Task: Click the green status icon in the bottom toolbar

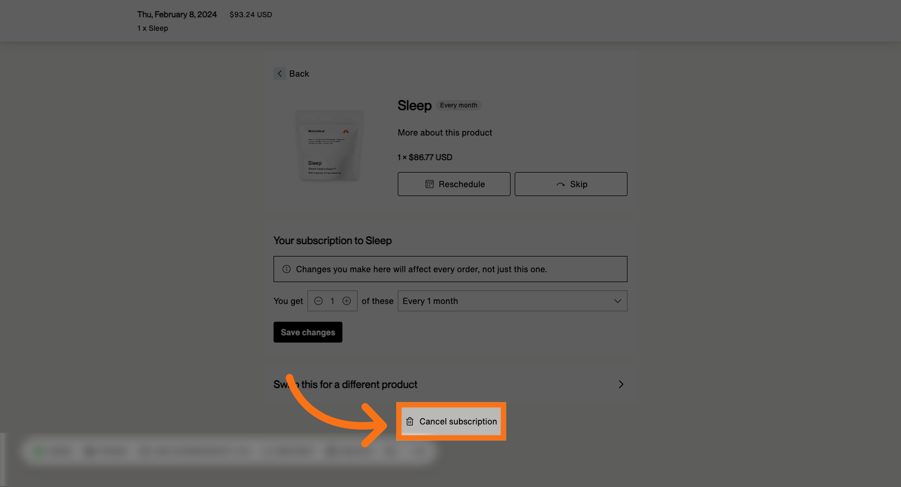Action: pyautogui.click(x=38, y=451)
